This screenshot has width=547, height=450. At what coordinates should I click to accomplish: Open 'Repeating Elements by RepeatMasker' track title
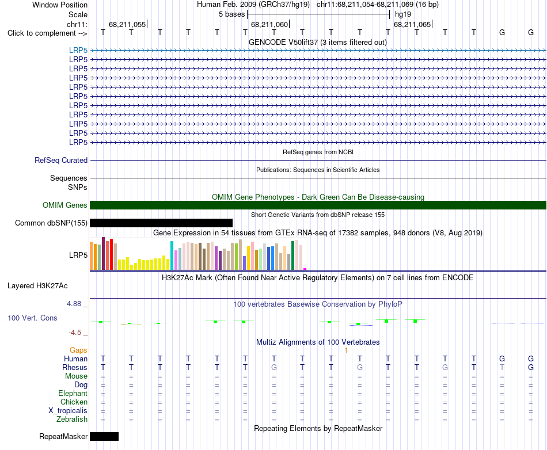[318, 428]
